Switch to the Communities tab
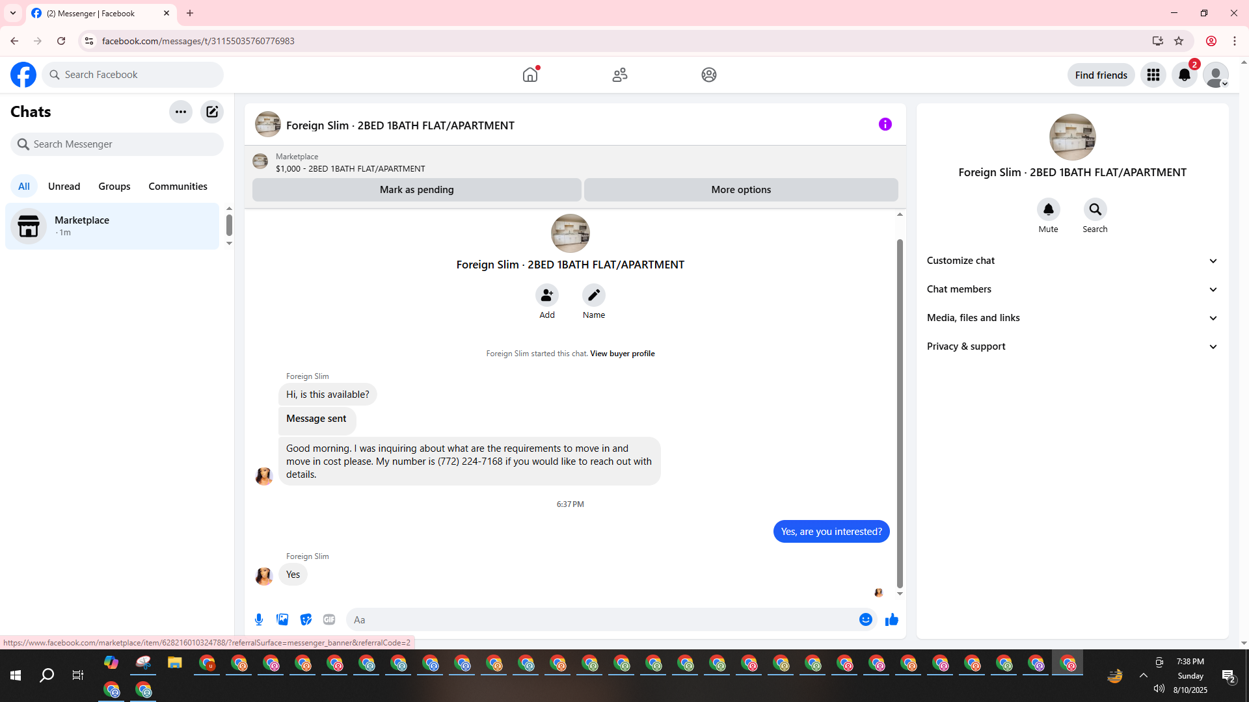Screen dimensions: 1249x702 pos(178,187)
